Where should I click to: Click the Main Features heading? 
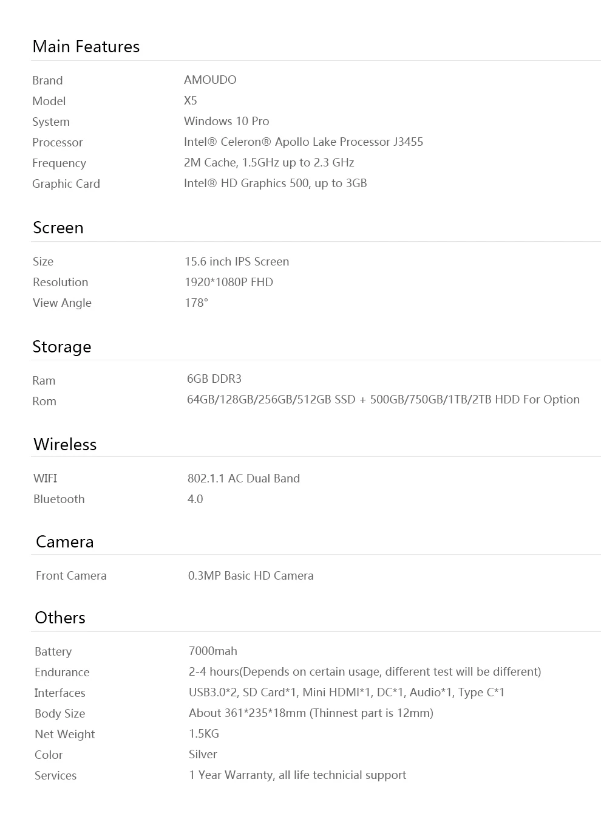click(x=86, y=47)
